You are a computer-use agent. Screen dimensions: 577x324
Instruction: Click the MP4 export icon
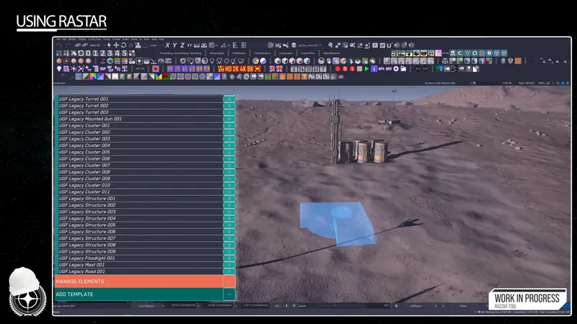click(x=382, y=68)
